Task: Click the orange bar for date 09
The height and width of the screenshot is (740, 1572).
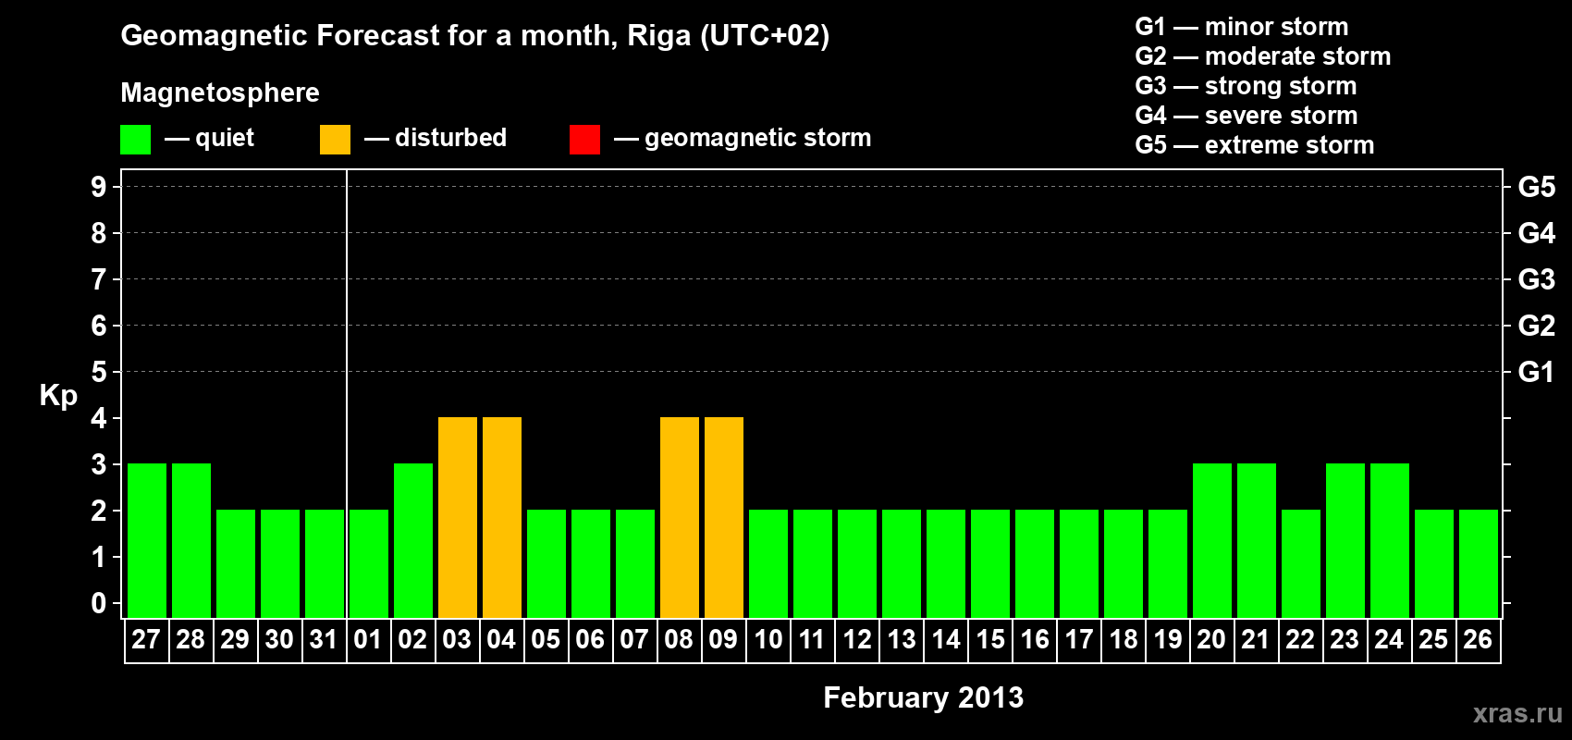Action: pos(724,518)
